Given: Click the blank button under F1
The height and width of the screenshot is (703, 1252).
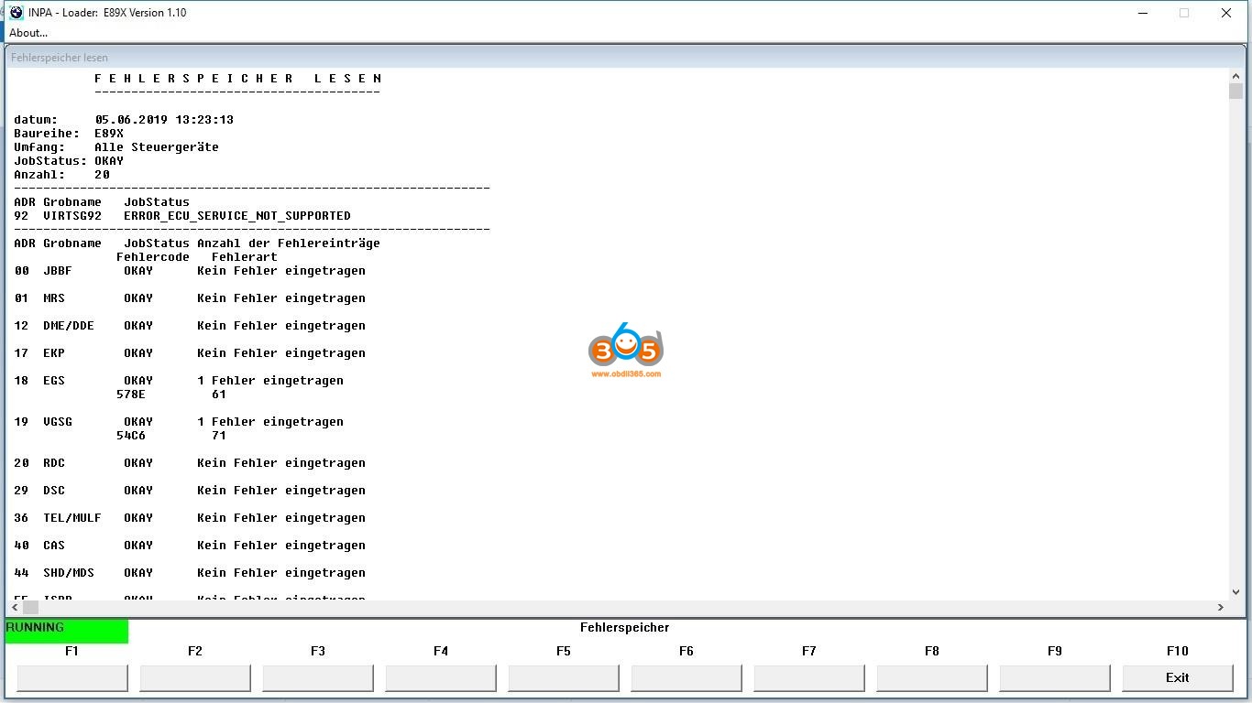Looking at the screenshot, I should click(x=72, y=677).
